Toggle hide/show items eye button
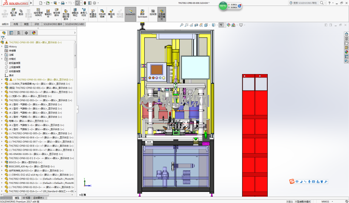This screenshot has height=203, width=349. click(x=221, y=25)
